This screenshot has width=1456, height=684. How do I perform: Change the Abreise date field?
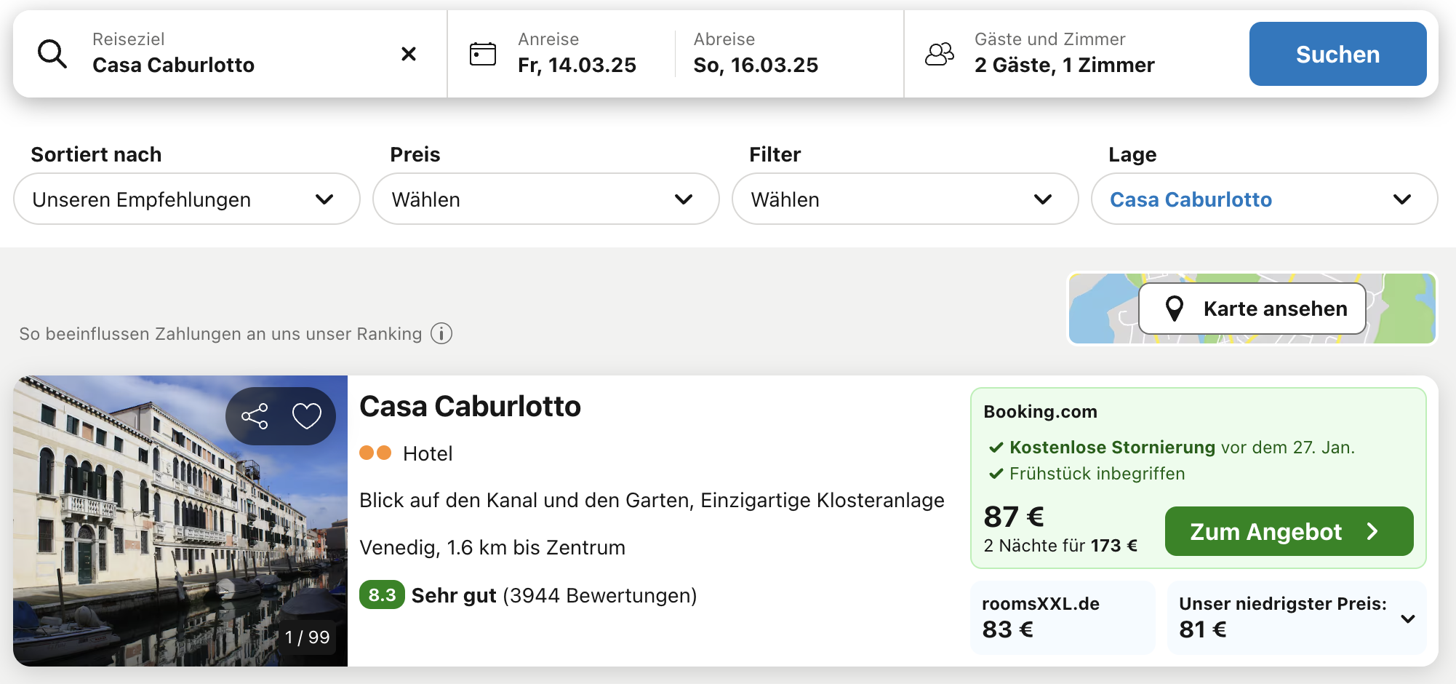pyautogui.click(x=756, y=54)
